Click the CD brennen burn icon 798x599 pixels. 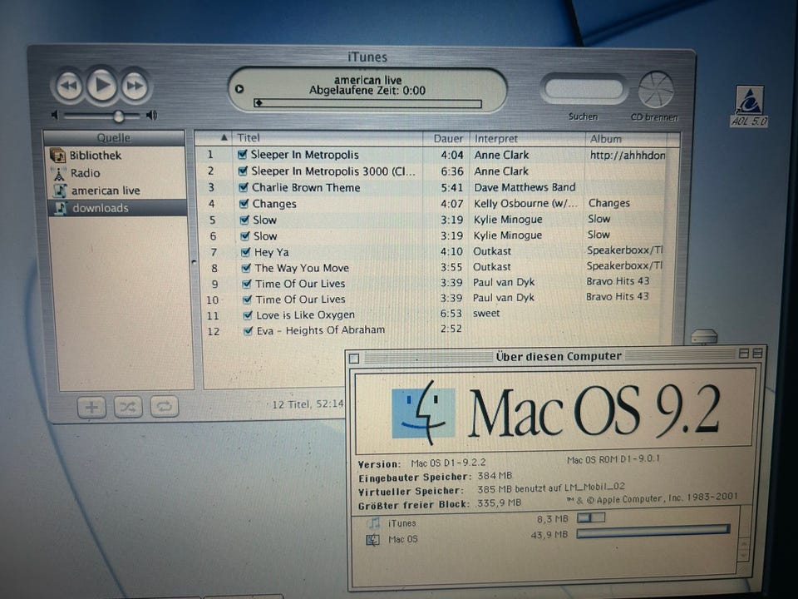(x=656, y=90)
